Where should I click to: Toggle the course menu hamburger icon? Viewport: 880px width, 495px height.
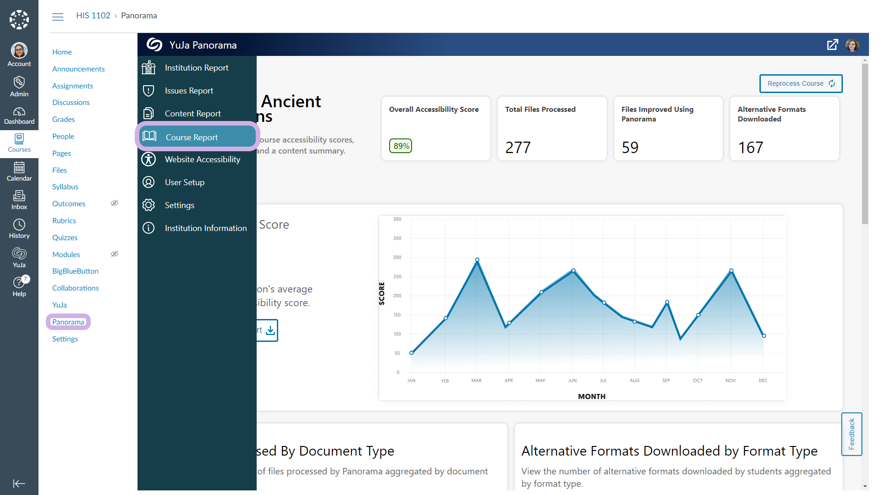[x=58, y=17]
